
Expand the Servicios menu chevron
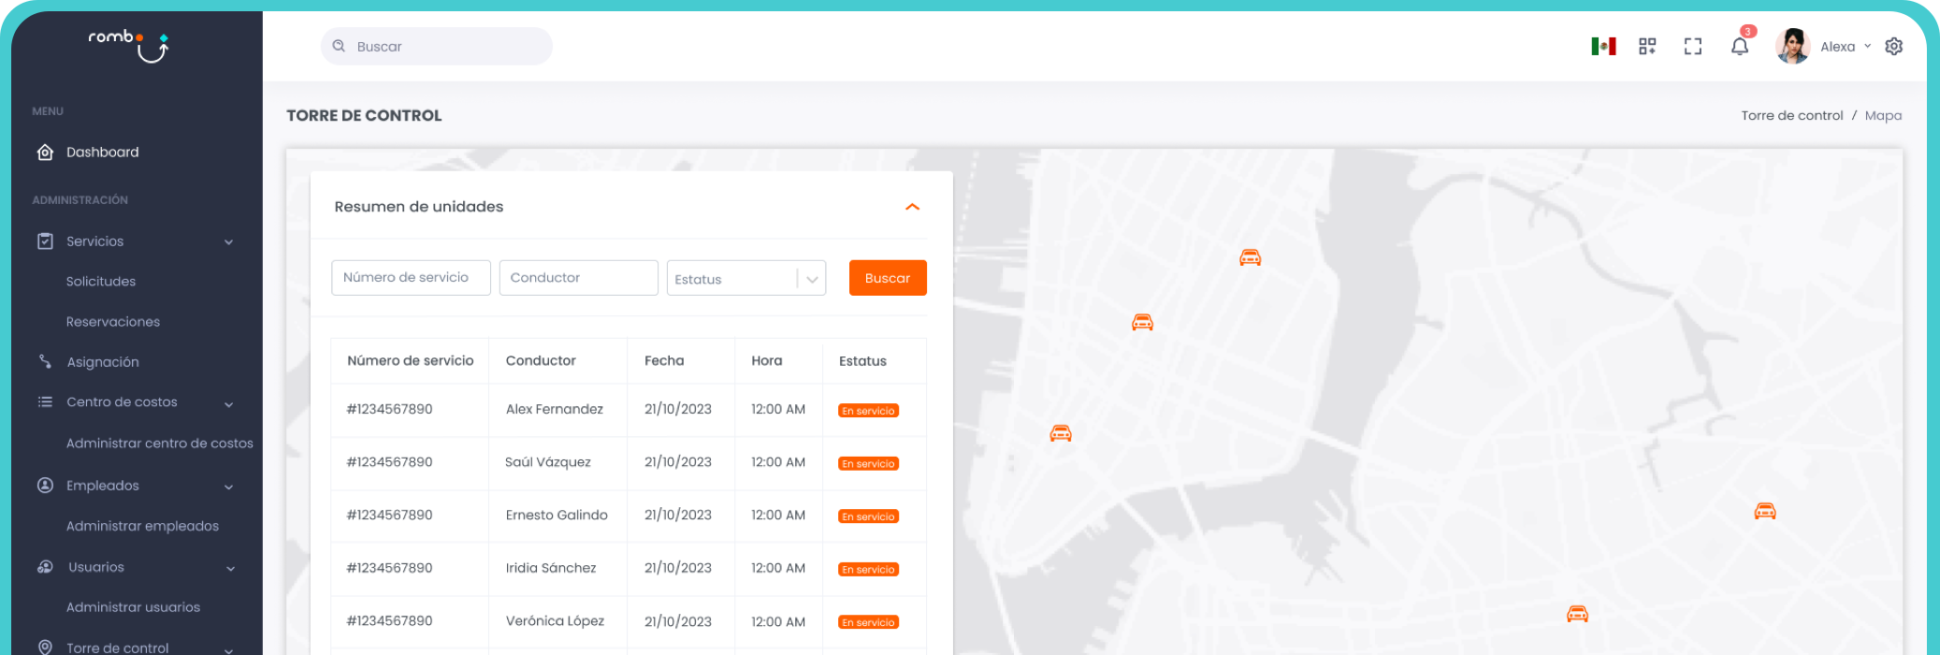(229, 242)
